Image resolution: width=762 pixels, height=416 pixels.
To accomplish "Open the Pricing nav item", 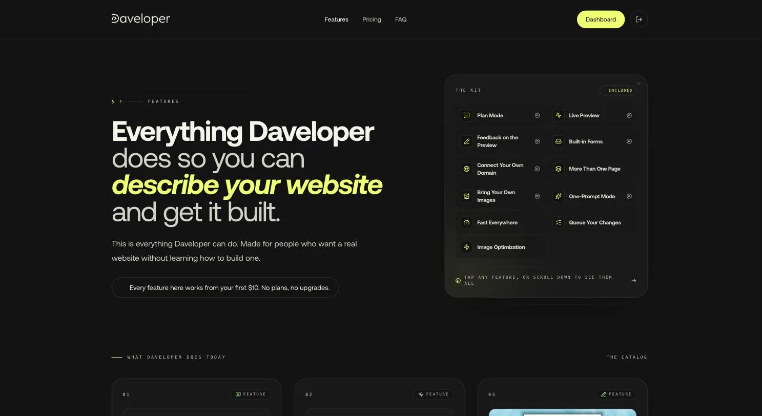I will point(372,19).
